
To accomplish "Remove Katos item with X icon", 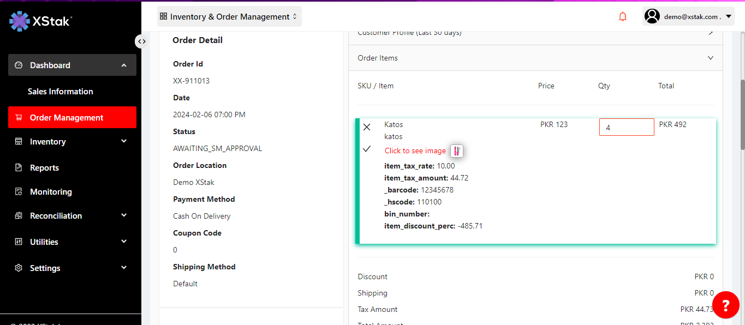I will [367, 127].
